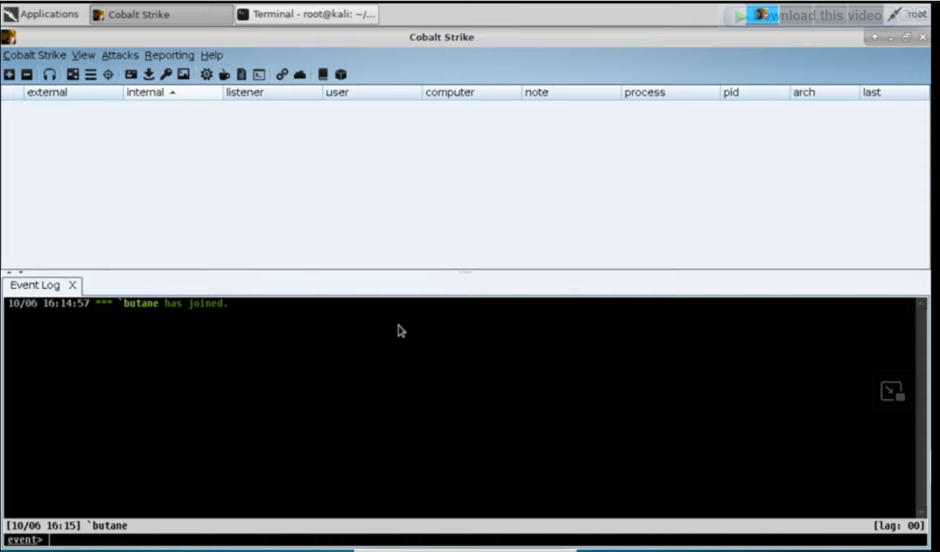Open the Cobalt Strike menu

click(35, 55)
